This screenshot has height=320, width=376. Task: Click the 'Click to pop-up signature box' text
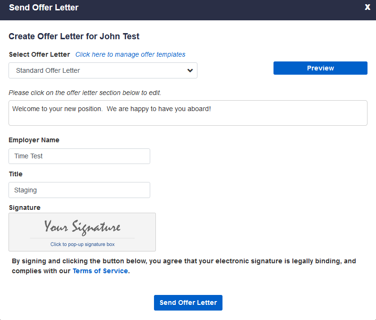click(x=82, y=244)
